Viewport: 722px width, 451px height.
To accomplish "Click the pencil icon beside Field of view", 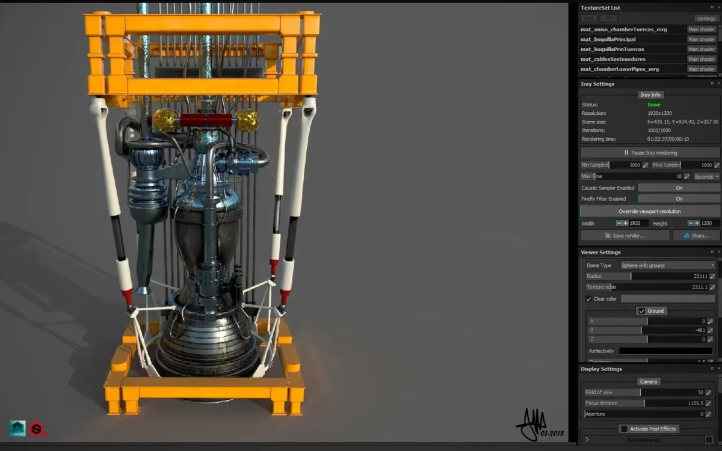I will [x=708, y=392].
